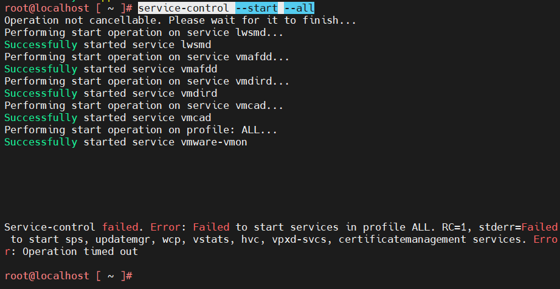Click the 'Service-control failed' error text

point(74,227)
